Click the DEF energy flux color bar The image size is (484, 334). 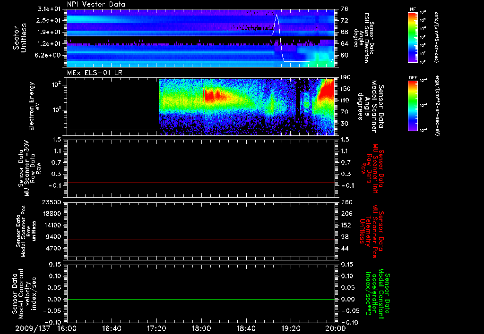click(413, 106)
